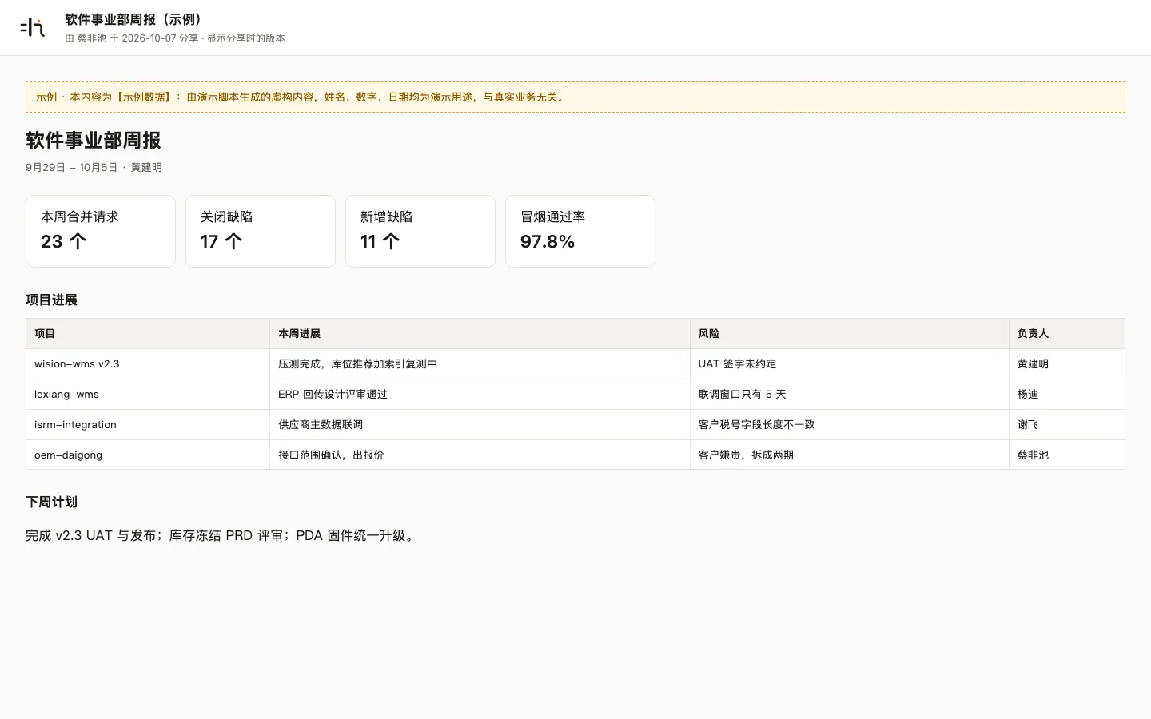Click the share info line 由 蔡非池 于 2026-10-07 分享
This screenshot has width=1151, height=719.
(x=132, y=38)
